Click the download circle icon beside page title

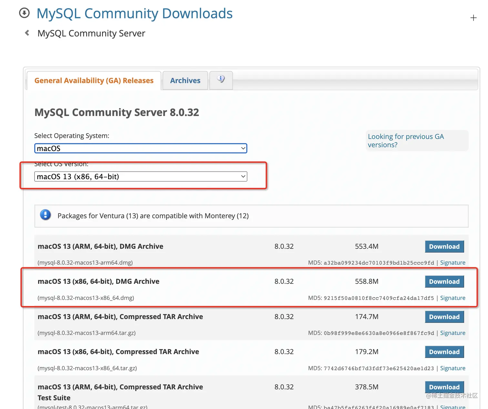pyautogui.click(x=24, y=13)
